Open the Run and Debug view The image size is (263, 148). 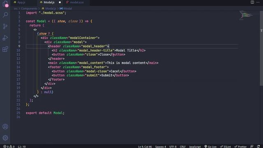click(x=5, y=38)
